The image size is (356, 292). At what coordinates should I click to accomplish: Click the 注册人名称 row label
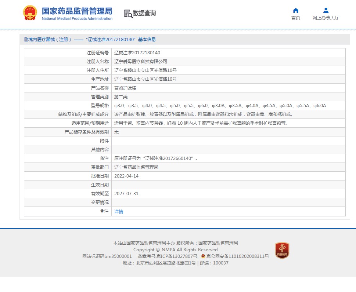[x=98, y=61]
